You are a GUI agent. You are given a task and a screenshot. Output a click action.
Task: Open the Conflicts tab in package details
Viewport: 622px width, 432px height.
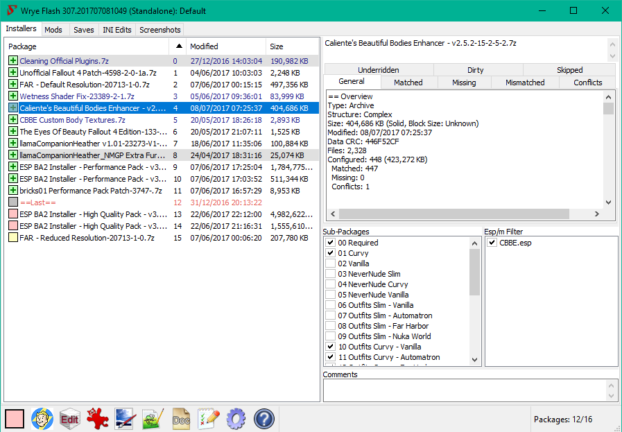tap(587, 82)
